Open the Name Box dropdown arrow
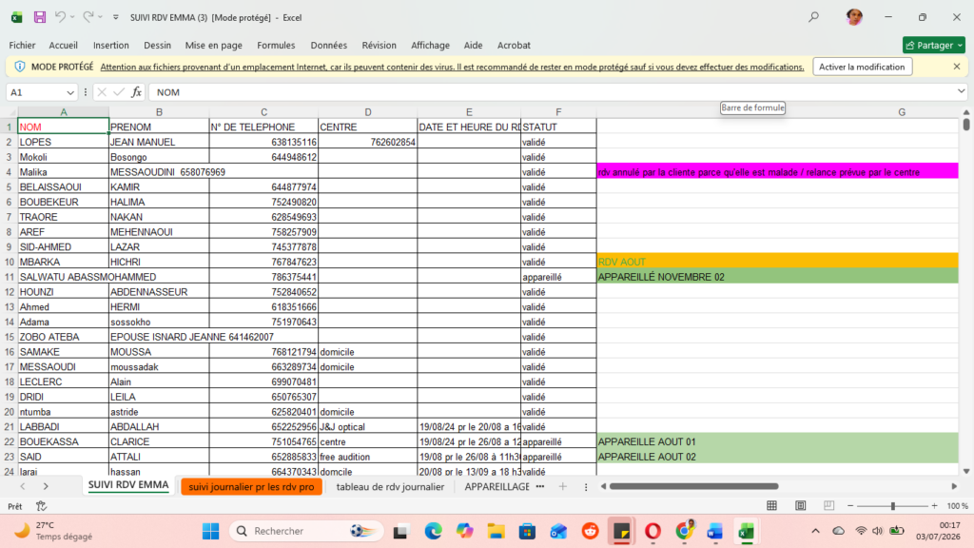This screenshot has width=974, height=548. click(x=70, y=92)
